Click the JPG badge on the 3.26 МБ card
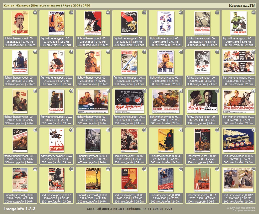The width and height of the screenshot is (259, 214). pyautogui.click(x=108, y=91)
